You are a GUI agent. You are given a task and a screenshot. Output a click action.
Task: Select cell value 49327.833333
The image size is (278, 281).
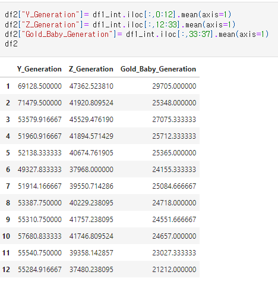click(x=40, y=170)
